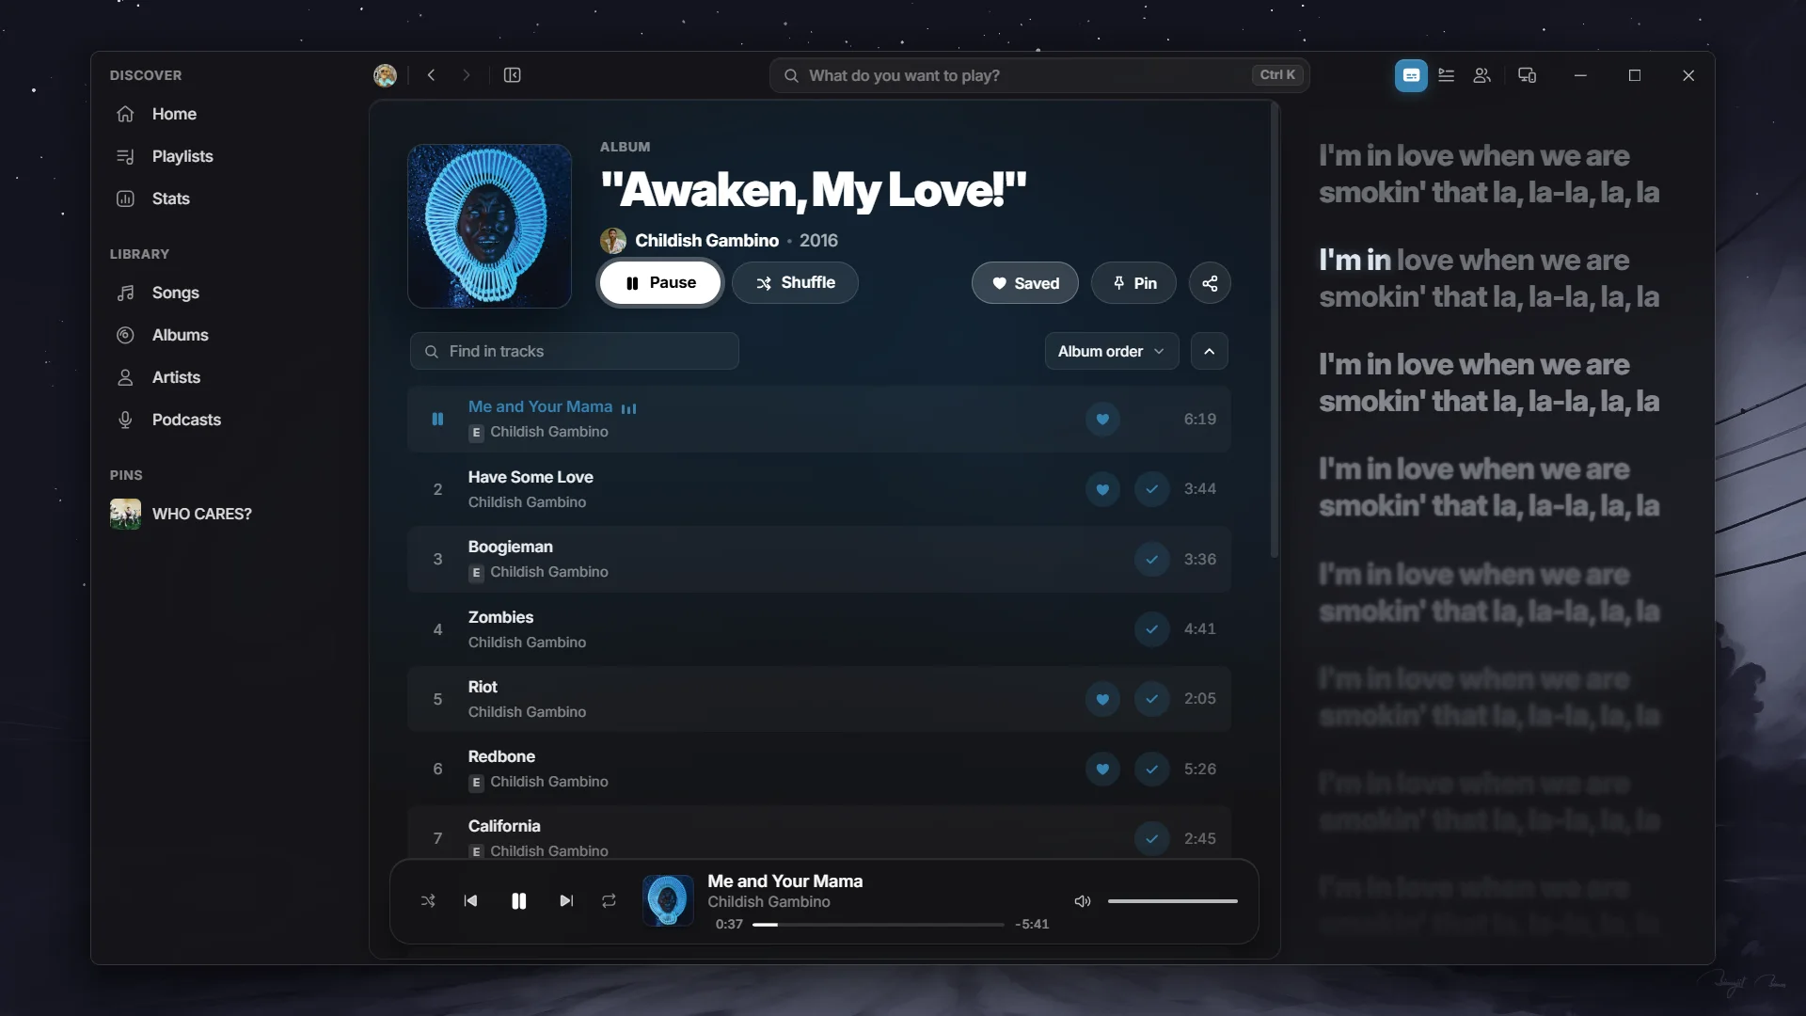Share the album
The image size is (1806, 1016).
click(x=1210, y=283)
